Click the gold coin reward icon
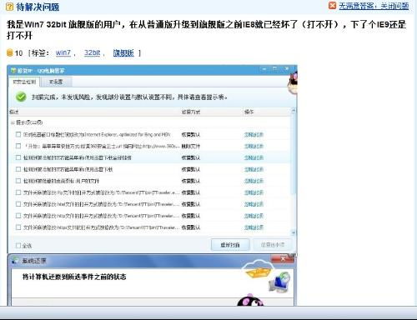 [10, 52]
